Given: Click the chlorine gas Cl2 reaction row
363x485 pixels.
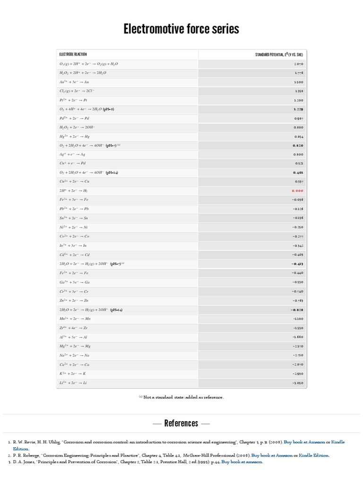Looking at the screenshot, I should point(181,91).
